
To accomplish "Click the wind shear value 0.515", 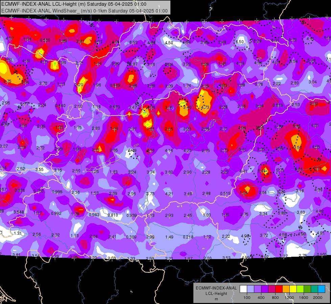I will pyautogui.click(x=225, y=194).
